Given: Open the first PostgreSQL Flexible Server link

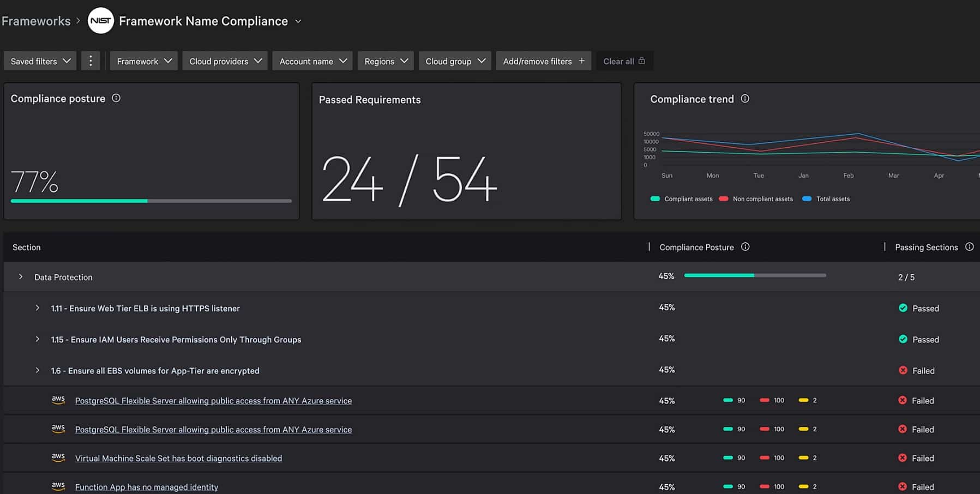Looking at the screenshot, I should tap(213, 401).
